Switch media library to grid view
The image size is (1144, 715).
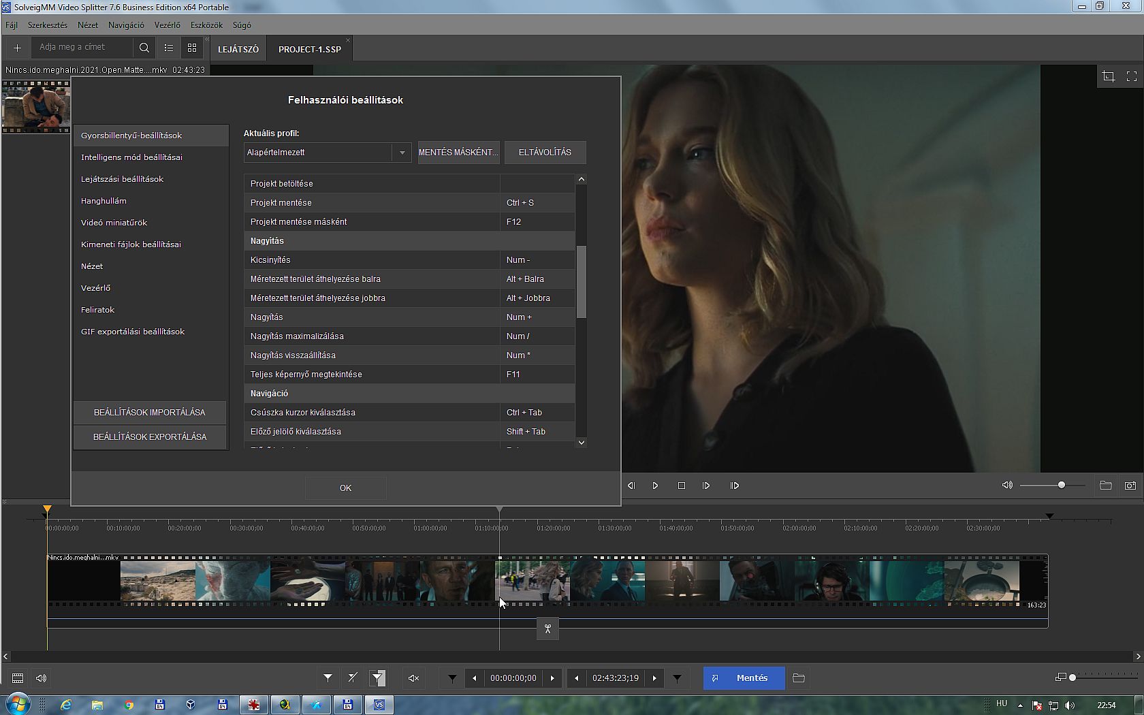[192, 48]
